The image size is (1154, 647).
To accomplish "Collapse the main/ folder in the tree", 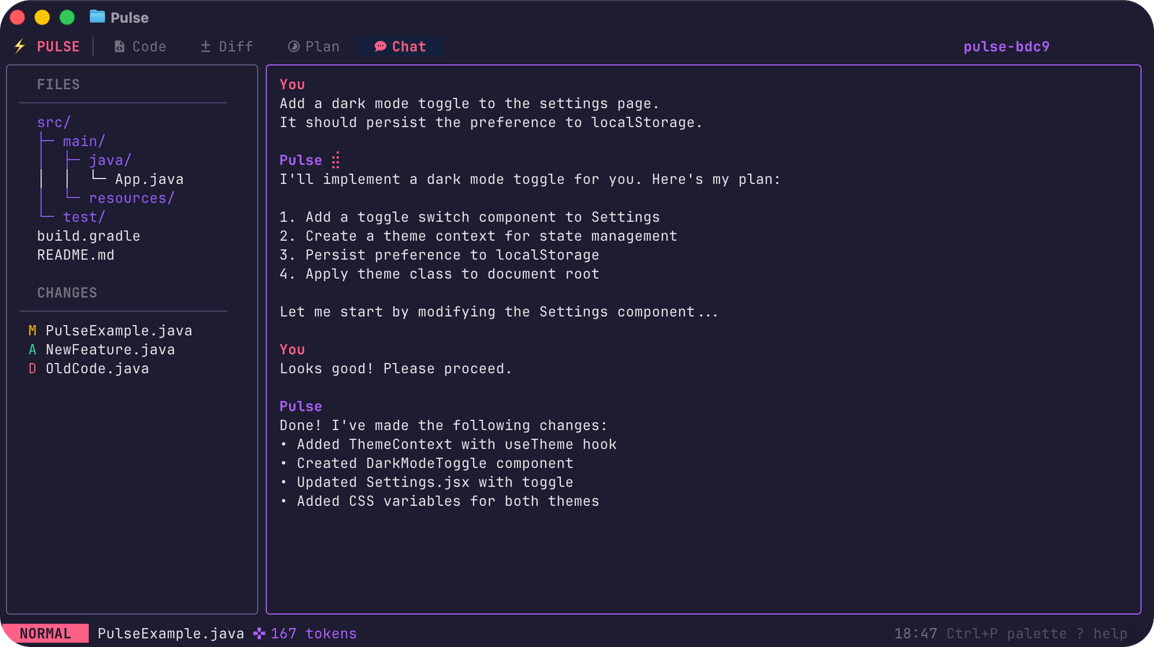I will [84, 141].
